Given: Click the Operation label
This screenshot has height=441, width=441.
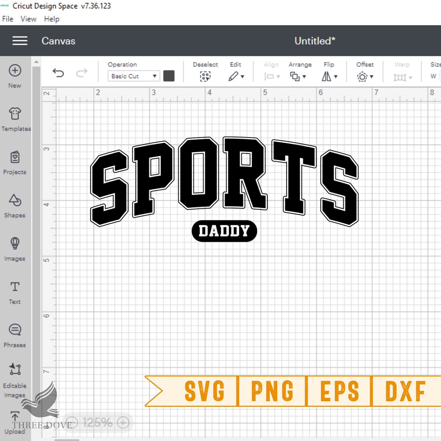Looking at the screenshot, I should click(x=122, y=64).
